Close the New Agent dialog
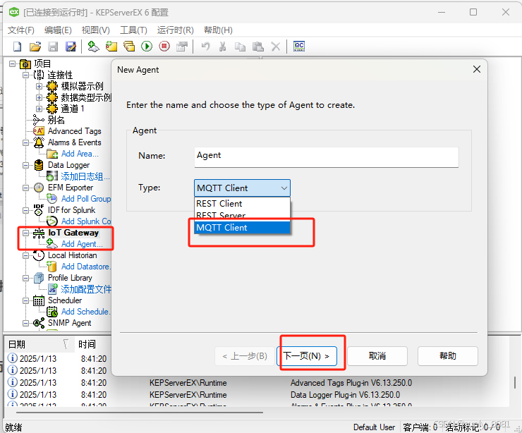The width and height of the screenshot is (522, 433). point(477,69)
